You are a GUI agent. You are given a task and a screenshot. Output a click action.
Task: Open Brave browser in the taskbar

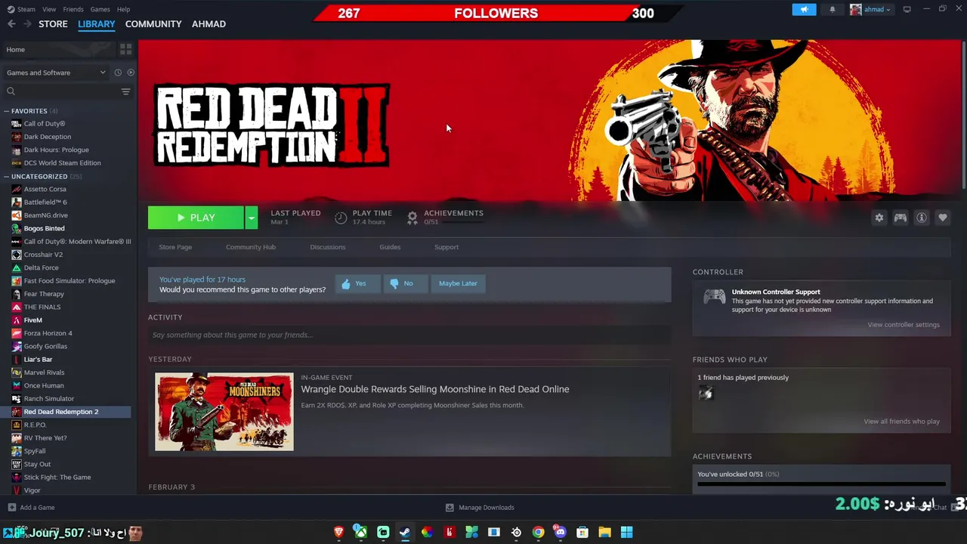(x=339, y=532)
